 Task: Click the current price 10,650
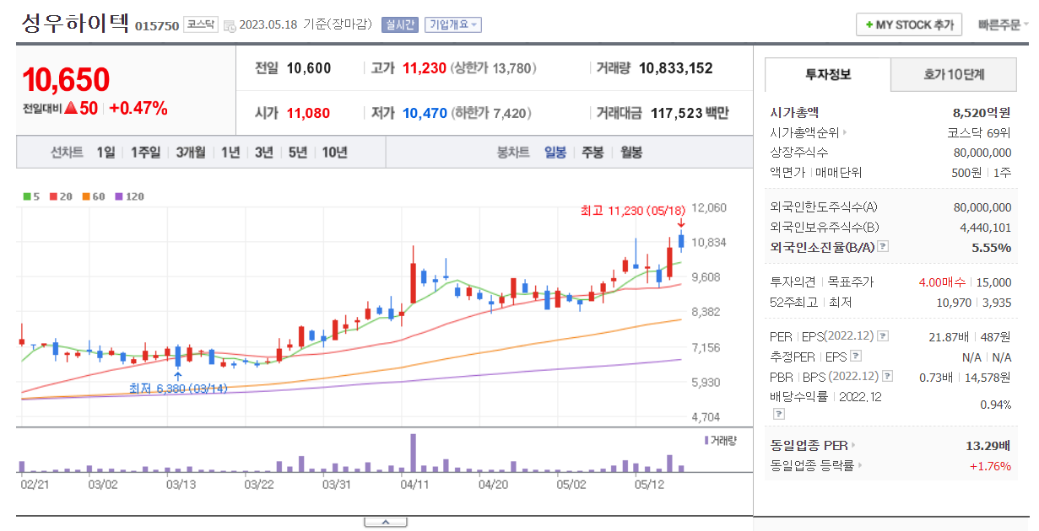66,80
